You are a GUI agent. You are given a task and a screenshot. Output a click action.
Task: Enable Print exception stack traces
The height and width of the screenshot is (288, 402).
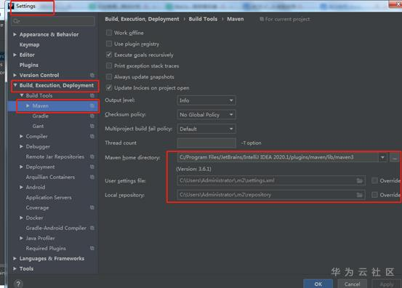pos(109,65)
